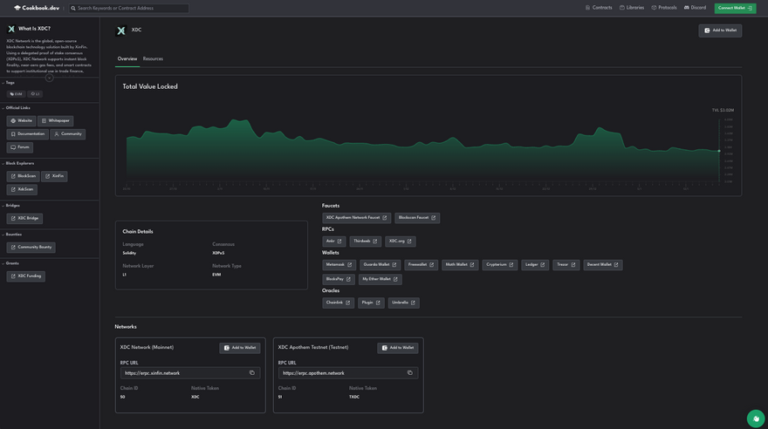
Task: Expand the What Is XDC description
Action: [50, 78]
